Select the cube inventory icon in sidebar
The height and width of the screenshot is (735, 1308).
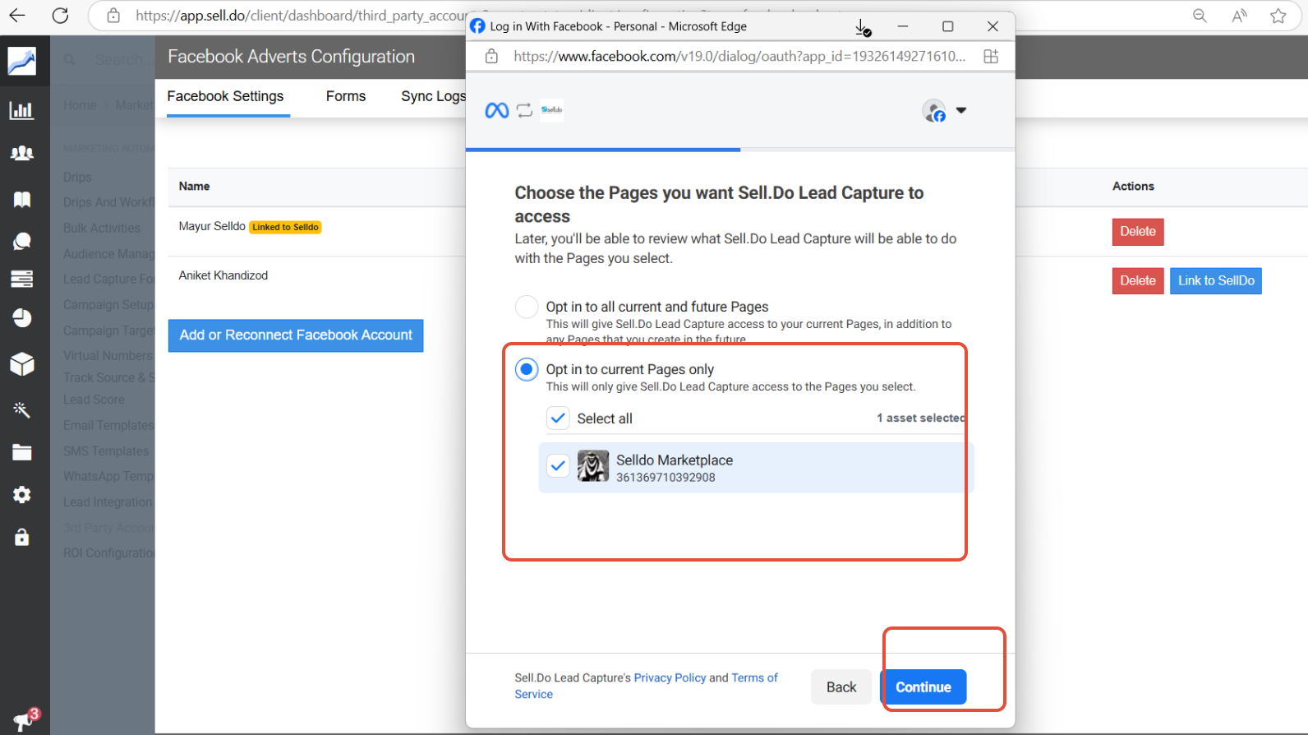tap(22, 364)
